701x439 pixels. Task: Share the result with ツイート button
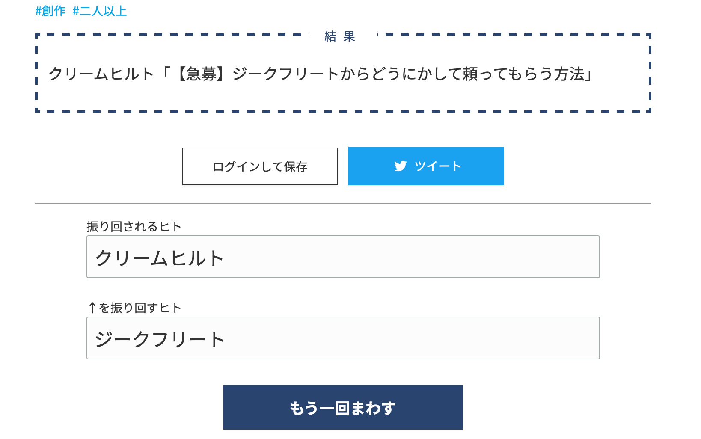[x=426, y=166]
